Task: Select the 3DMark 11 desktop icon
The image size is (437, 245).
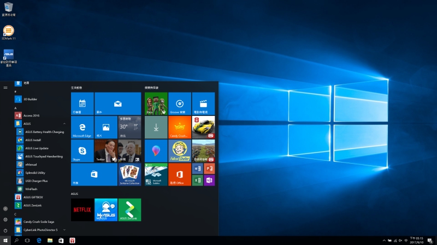Action: pyautogui.click(x=8, y=33)
